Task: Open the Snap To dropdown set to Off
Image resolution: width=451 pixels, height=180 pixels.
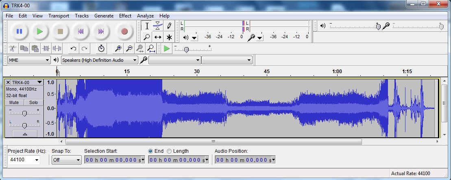Action: (66, 160)
